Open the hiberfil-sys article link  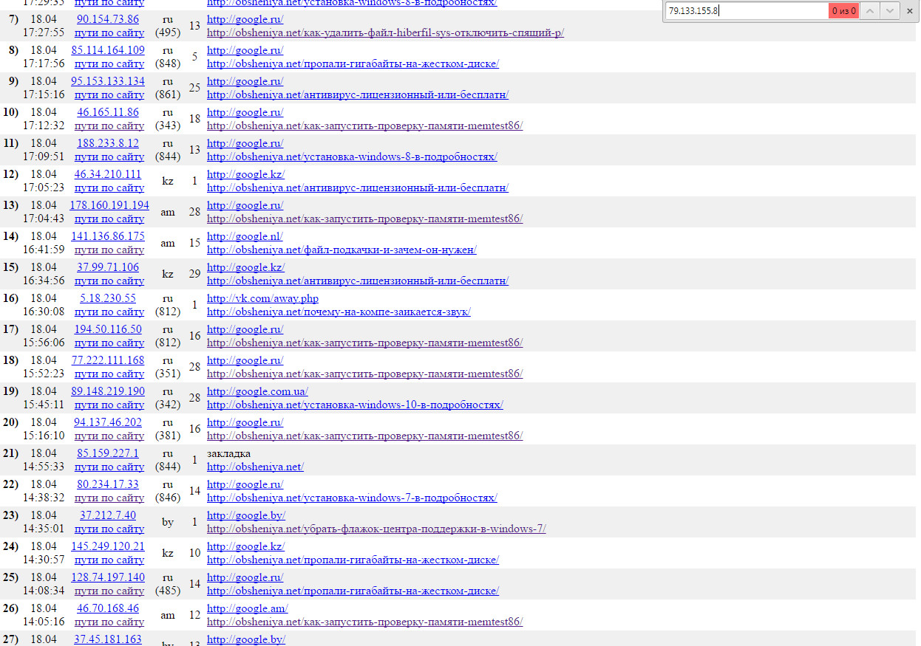tap(385, 32)
